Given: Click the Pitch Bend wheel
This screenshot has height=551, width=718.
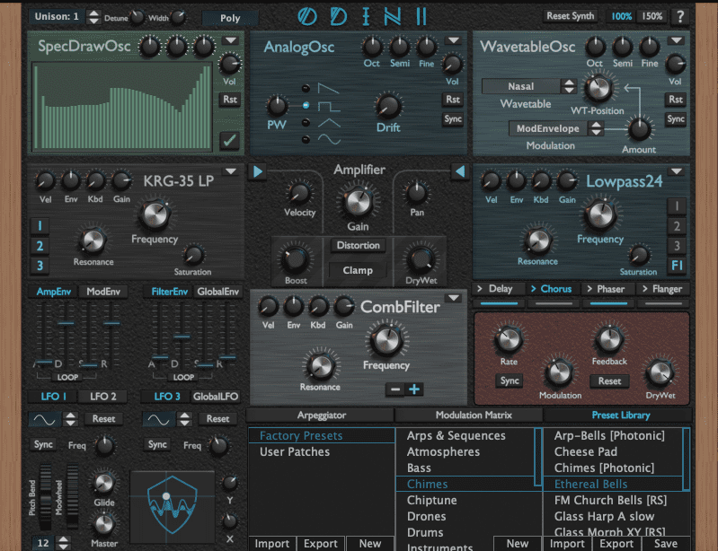Looking at the screenshot, I should (45, 497).
